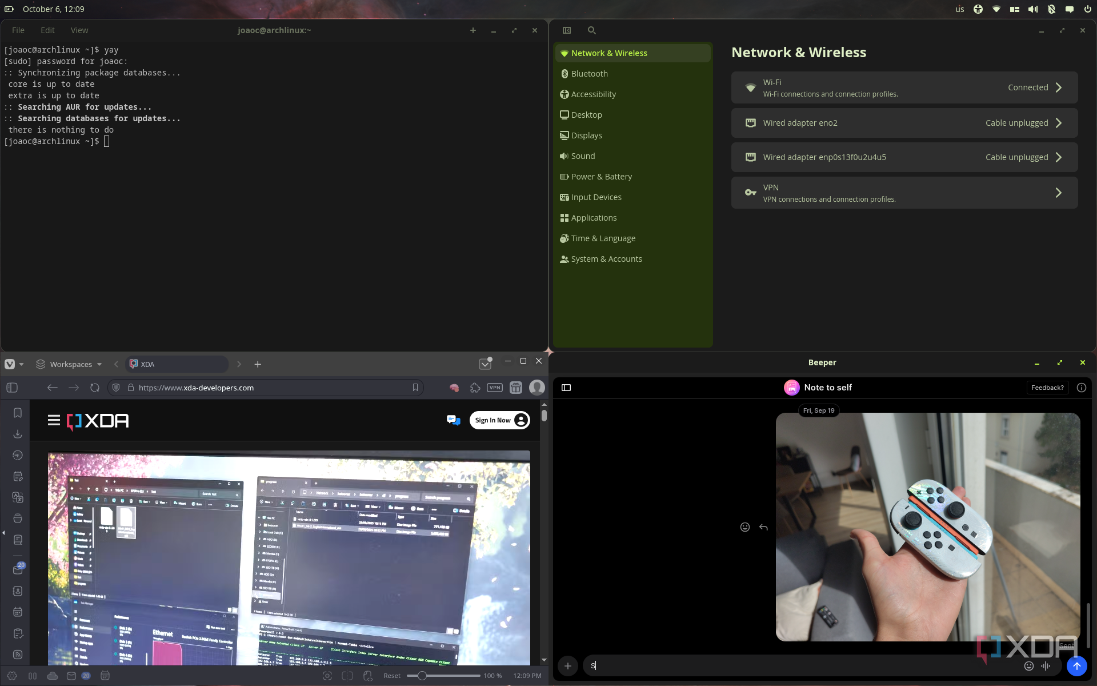Image resolution: width=1097 pixels, height=686 pixels.
Task: Open Input Devices settings category
Action: [632, 197]
